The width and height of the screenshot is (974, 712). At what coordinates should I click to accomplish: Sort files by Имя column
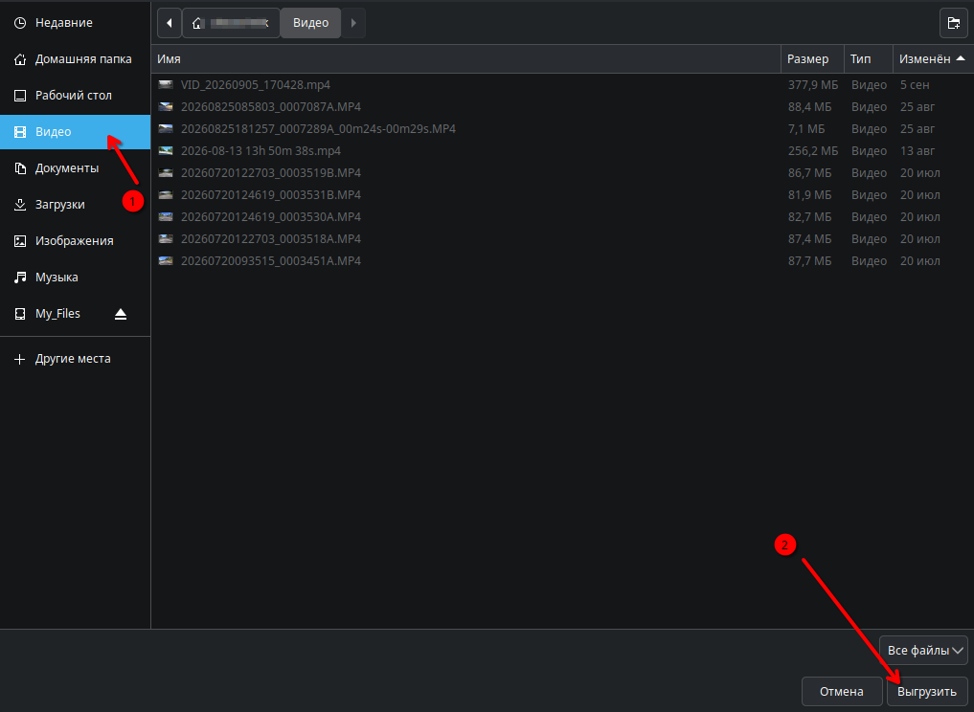click(x=465, y=59)
